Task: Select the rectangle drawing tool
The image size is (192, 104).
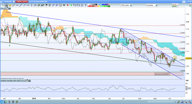Action: click(78, 5)
